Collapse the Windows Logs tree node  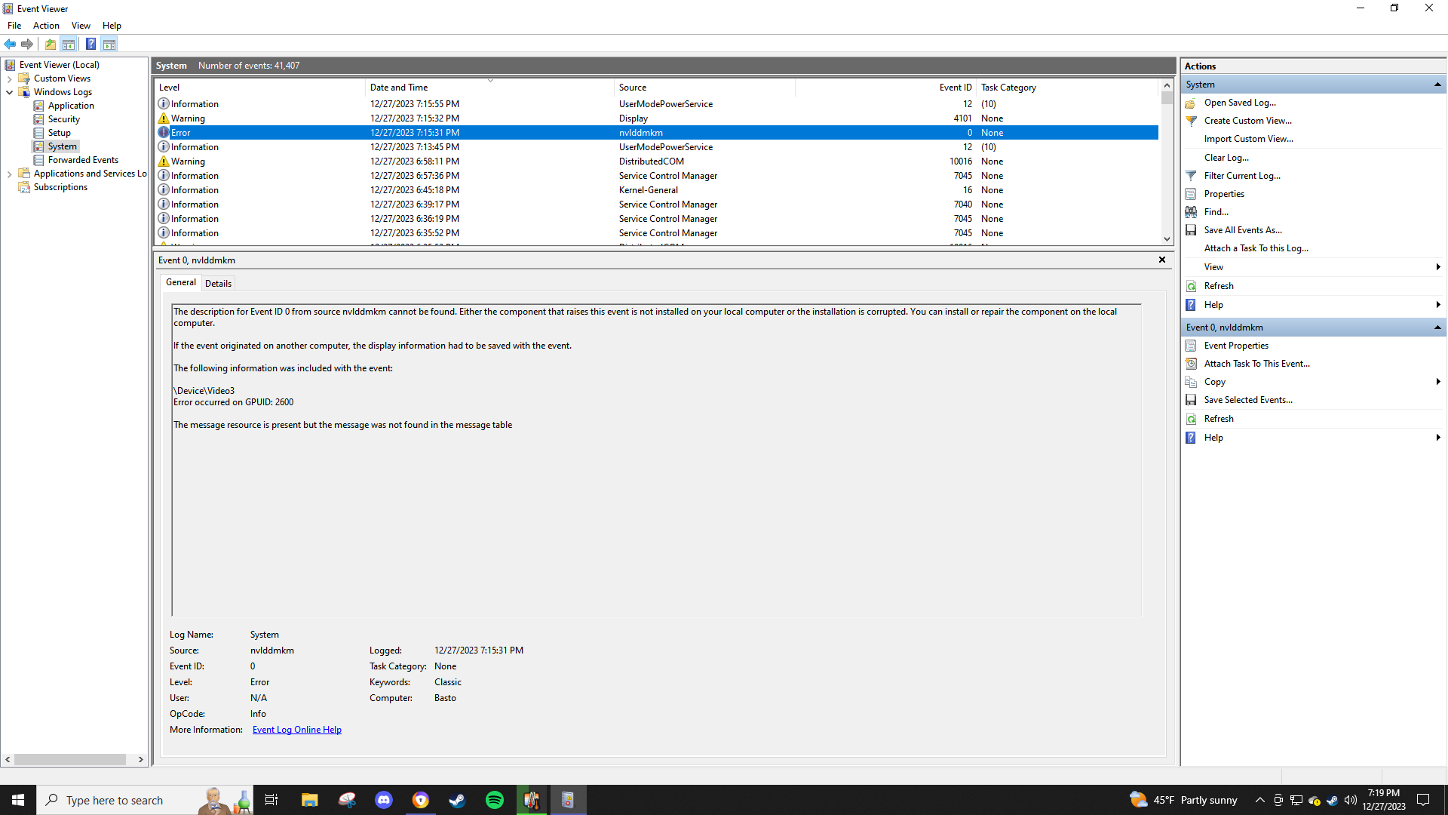coord(9,92)
